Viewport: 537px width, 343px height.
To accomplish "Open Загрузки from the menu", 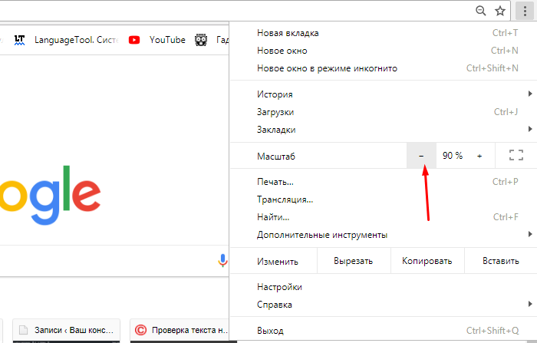I will pyautogui.click(x=384, y=112).
